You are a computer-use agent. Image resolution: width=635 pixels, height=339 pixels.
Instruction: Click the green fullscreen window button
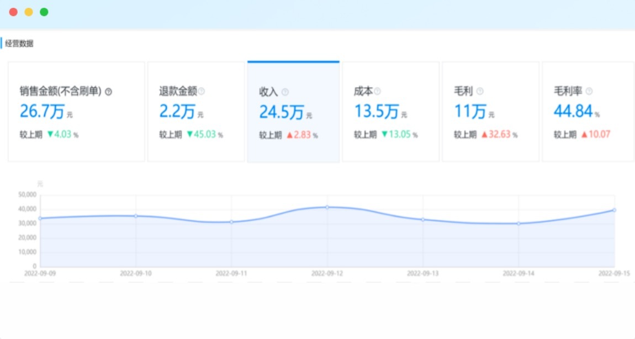tap(44, 12)
